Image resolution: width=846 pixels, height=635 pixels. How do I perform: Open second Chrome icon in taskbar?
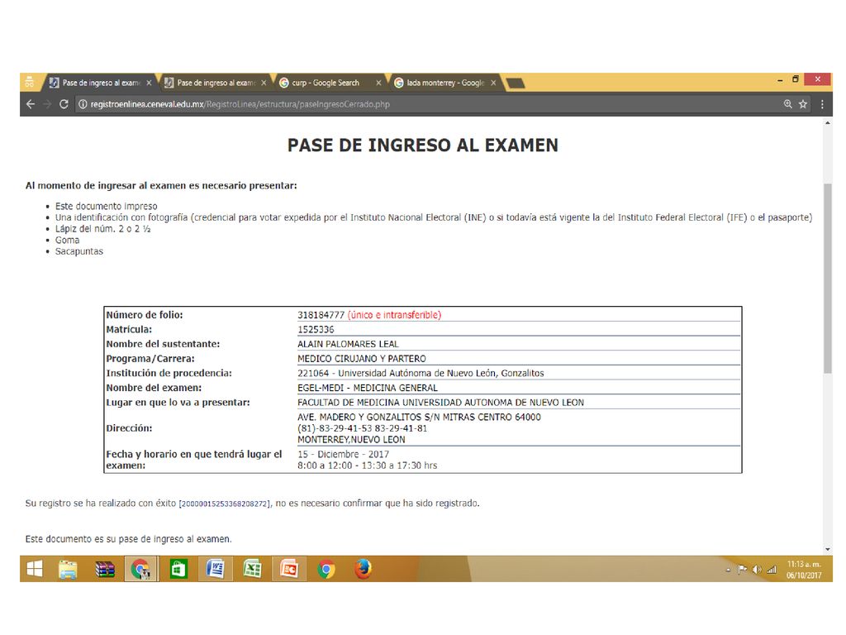tap(326, 569)
